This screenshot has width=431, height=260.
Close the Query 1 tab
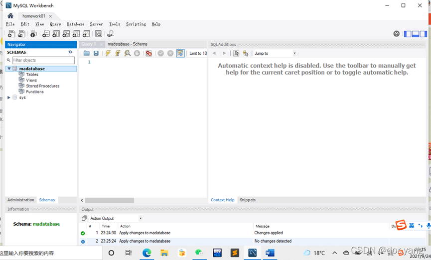(101, 44)
